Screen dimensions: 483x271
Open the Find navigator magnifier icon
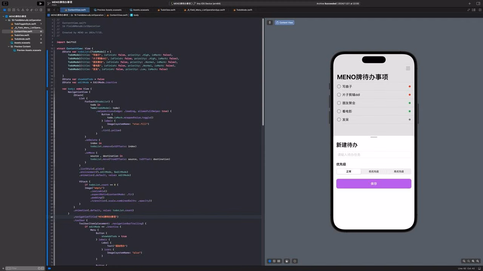click(x=19, y=10)
